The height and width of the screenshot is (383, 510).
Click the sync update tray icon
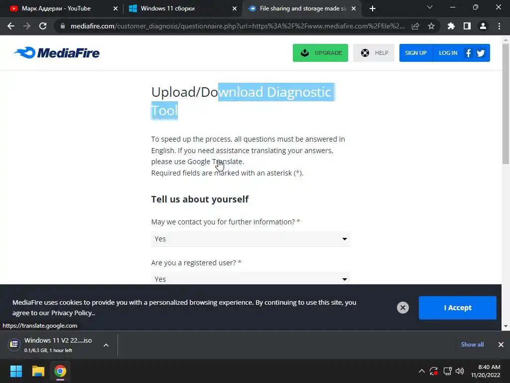pyautogui.click(x=434, y=371)
